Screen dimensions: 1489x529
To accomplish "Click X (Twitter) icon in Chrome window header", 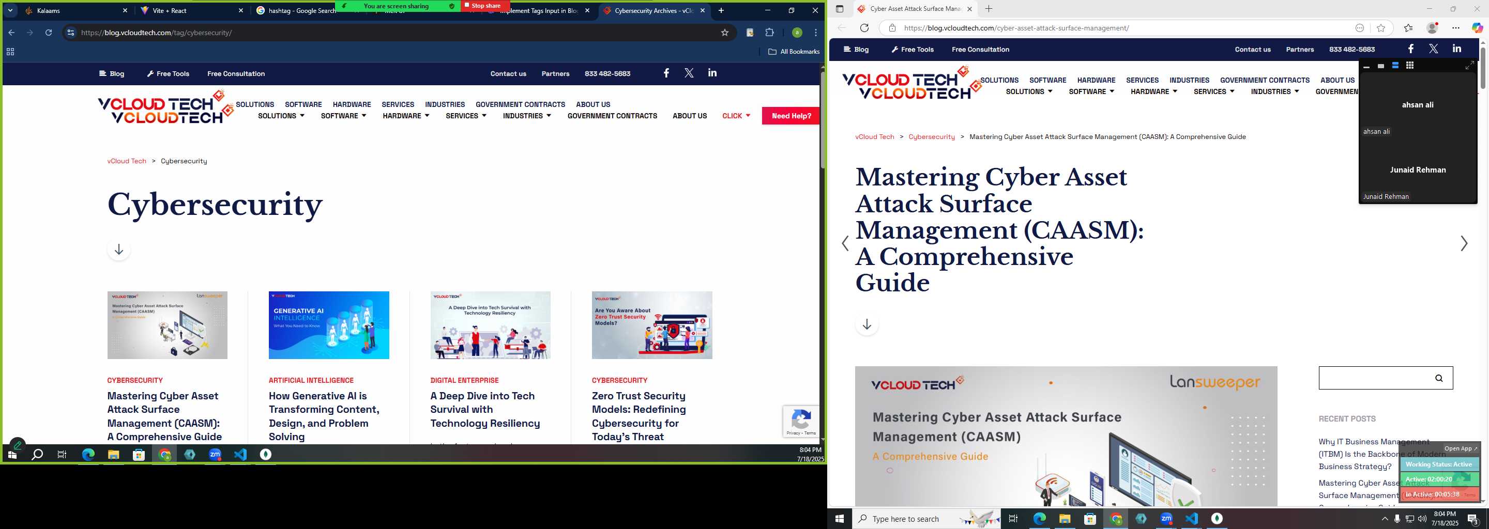I will point(689,73).
